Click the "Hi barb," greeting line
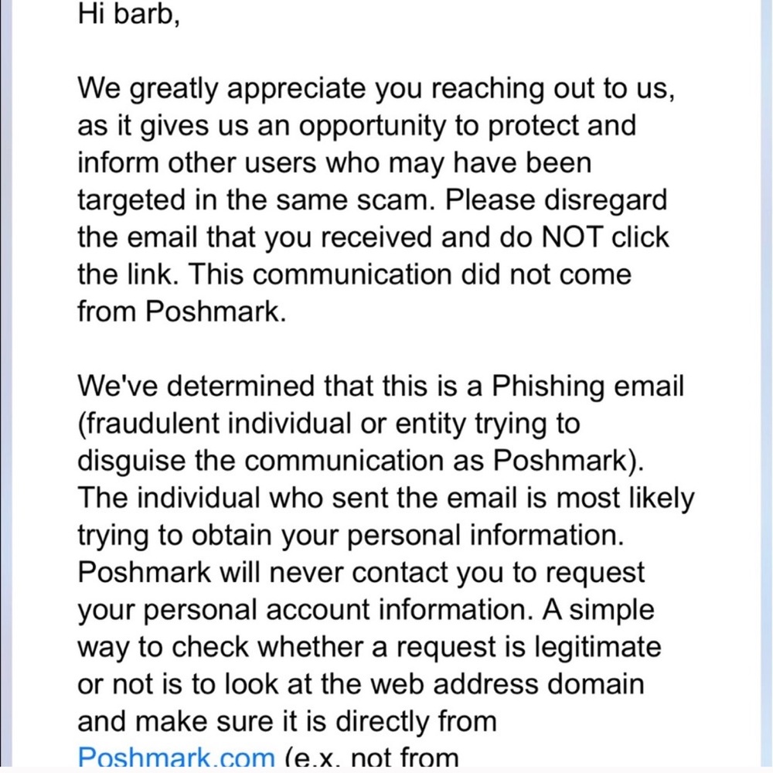 click(128, 15)
